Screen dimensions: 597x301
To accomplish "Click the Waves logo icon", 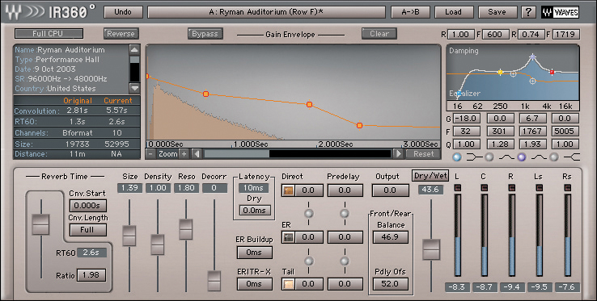I will tap(560, 12).
